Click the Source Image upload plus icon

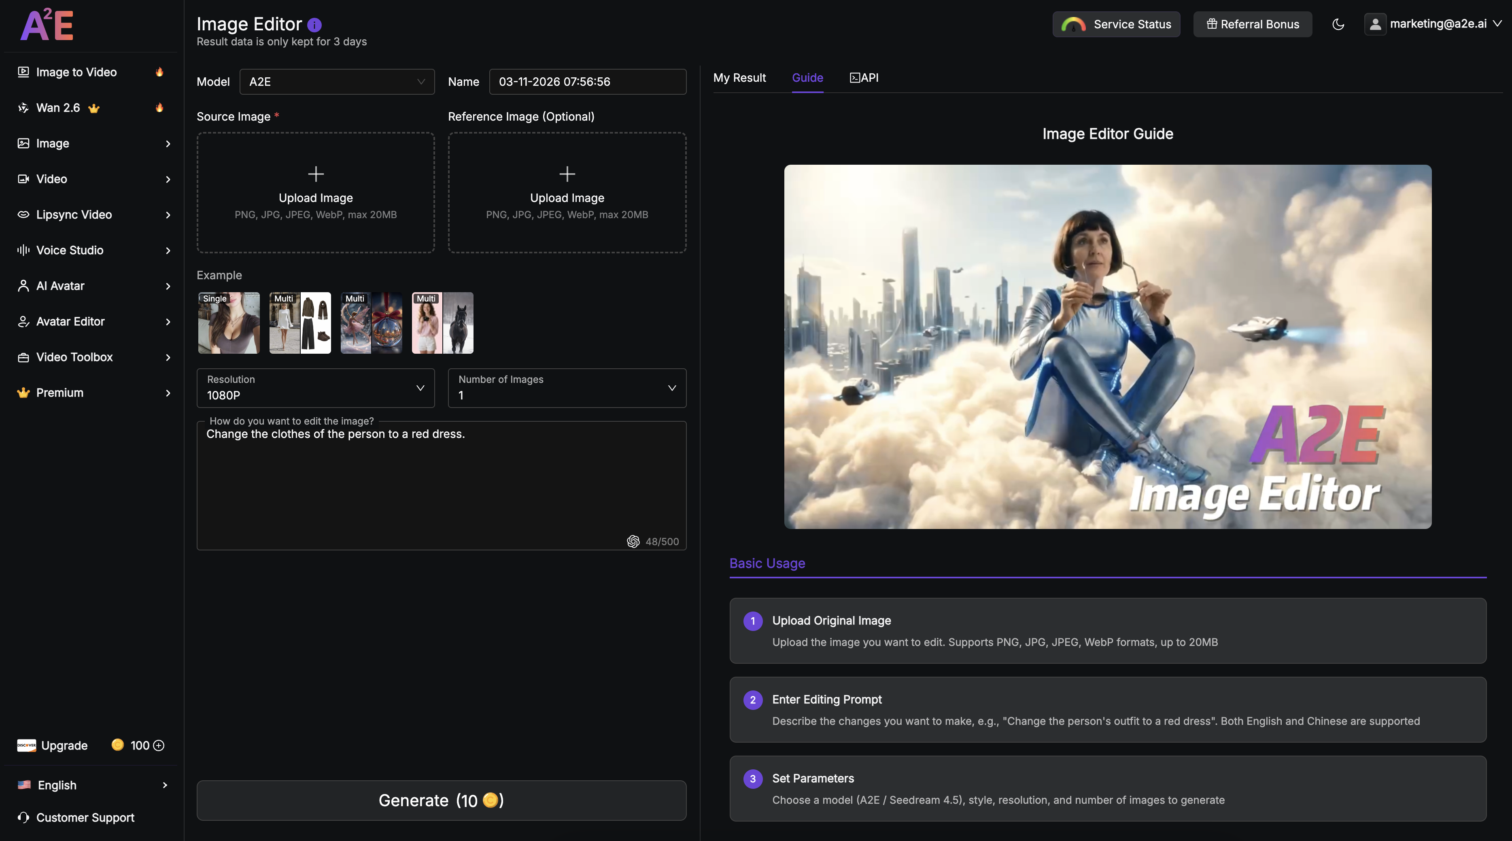tap(316, 174)
